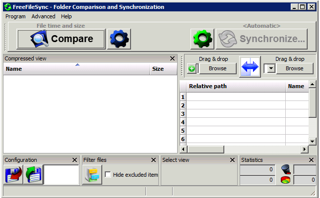
Task: Open the Program menu
Action: (x=15, y=16)
